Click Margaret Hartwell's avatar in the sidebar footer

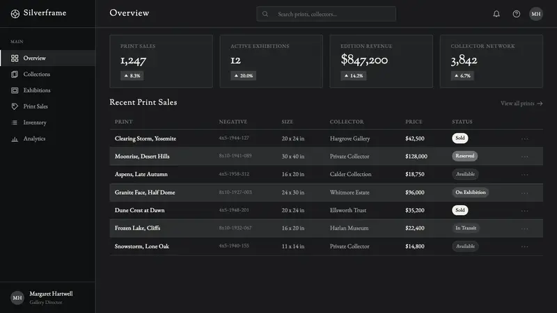[17, 298]
